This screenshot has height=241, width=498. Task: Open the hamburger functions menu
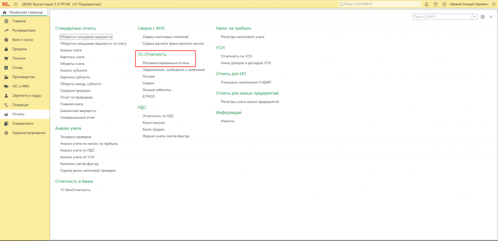[x=15, y=4]
